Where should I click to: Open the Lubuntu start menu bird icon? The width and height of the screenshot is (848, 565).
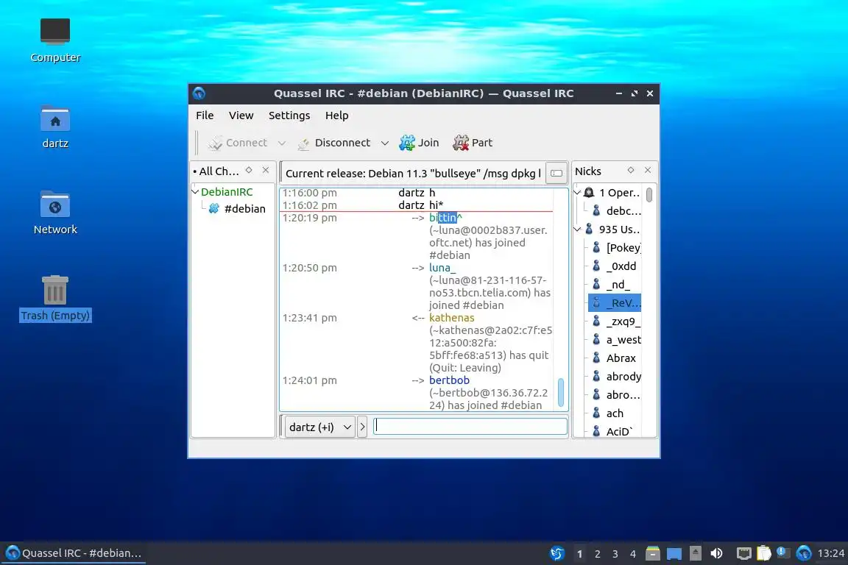[556, 553]
